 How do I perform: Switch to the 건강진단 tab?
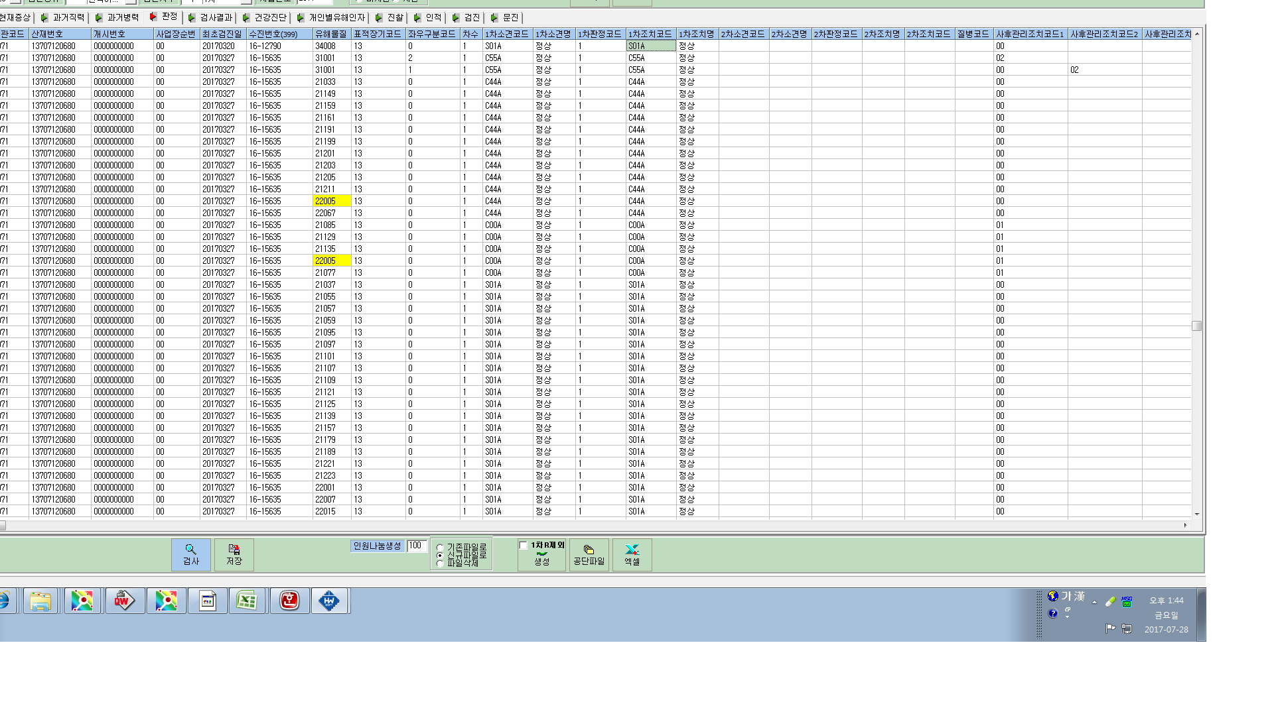pyautogui.click(x=265, y=17)
